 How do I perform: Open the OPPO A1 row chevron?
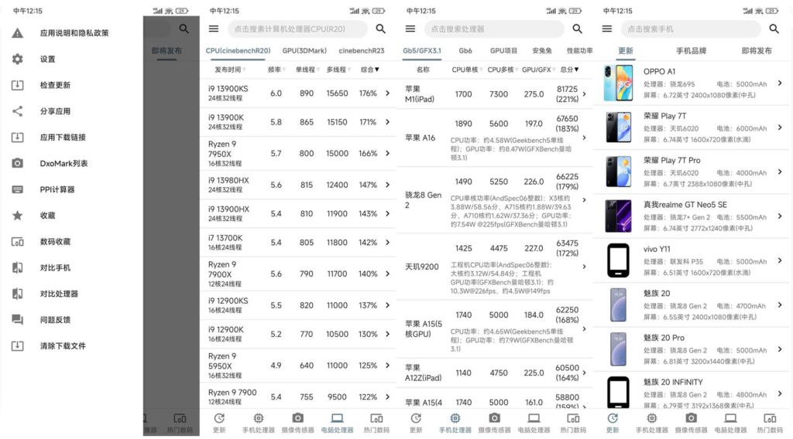pos(779,83)
